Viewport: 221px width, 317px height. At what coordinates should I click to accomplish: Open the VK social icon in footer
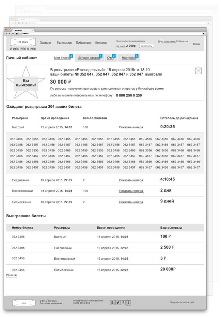112,303
